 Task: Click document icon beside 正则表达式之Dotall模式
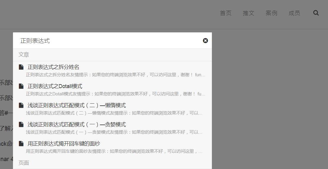[x=21, y=86]
